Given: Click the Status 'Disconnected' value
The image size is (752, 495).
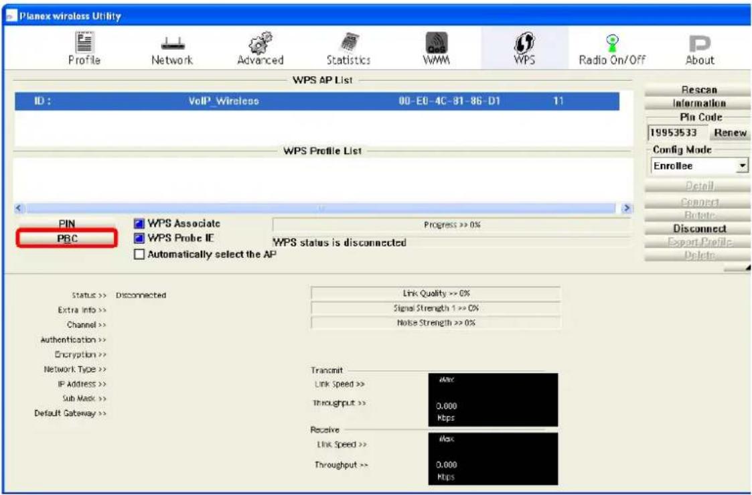Looking at the screenshot, I should click(x=141, y=295).
